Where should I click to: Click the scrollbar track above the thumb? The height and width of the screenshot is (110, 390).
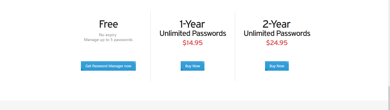[389, 43]
